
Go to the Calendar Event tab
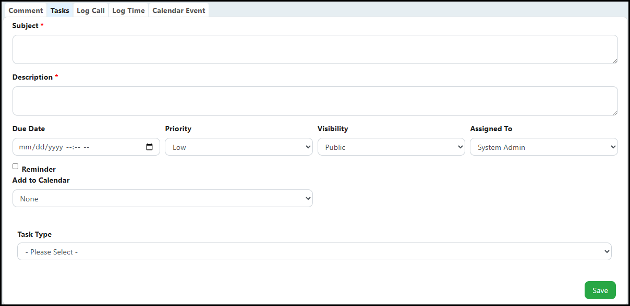coord(179,10)
